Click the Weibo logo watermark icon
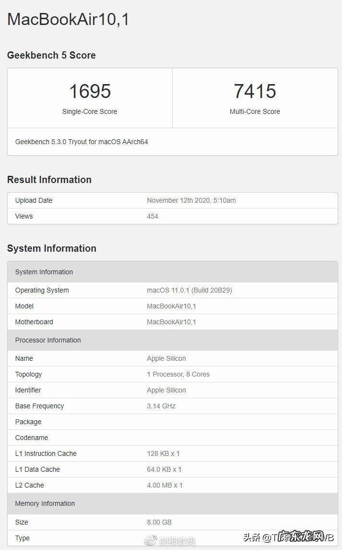 (x=152, y=540)
